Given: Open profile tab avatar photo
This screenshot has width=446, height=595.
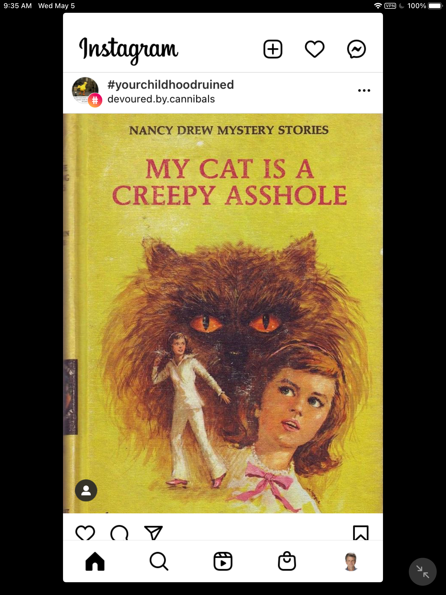Looking at the screenshot, I should click(x=351, y=562).
